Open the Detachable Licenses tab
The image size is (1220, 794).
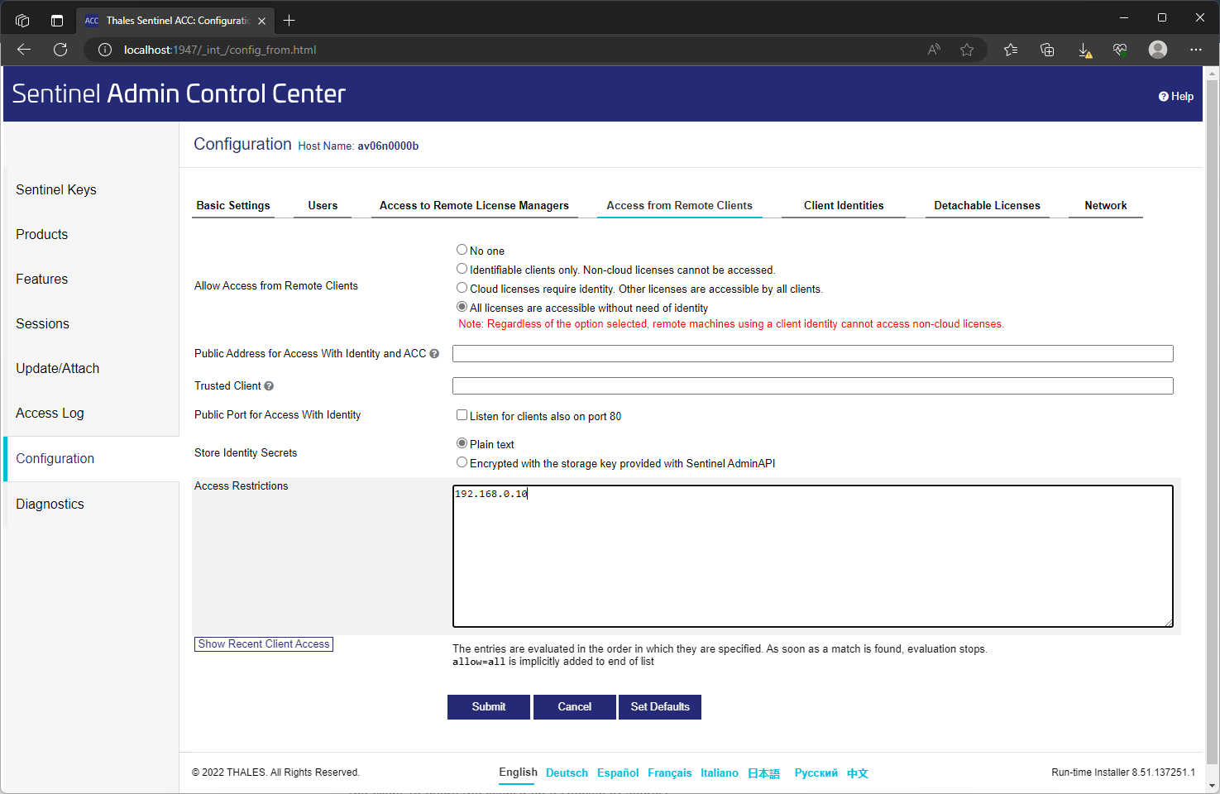pyautogui.click(x=987, y=205)
